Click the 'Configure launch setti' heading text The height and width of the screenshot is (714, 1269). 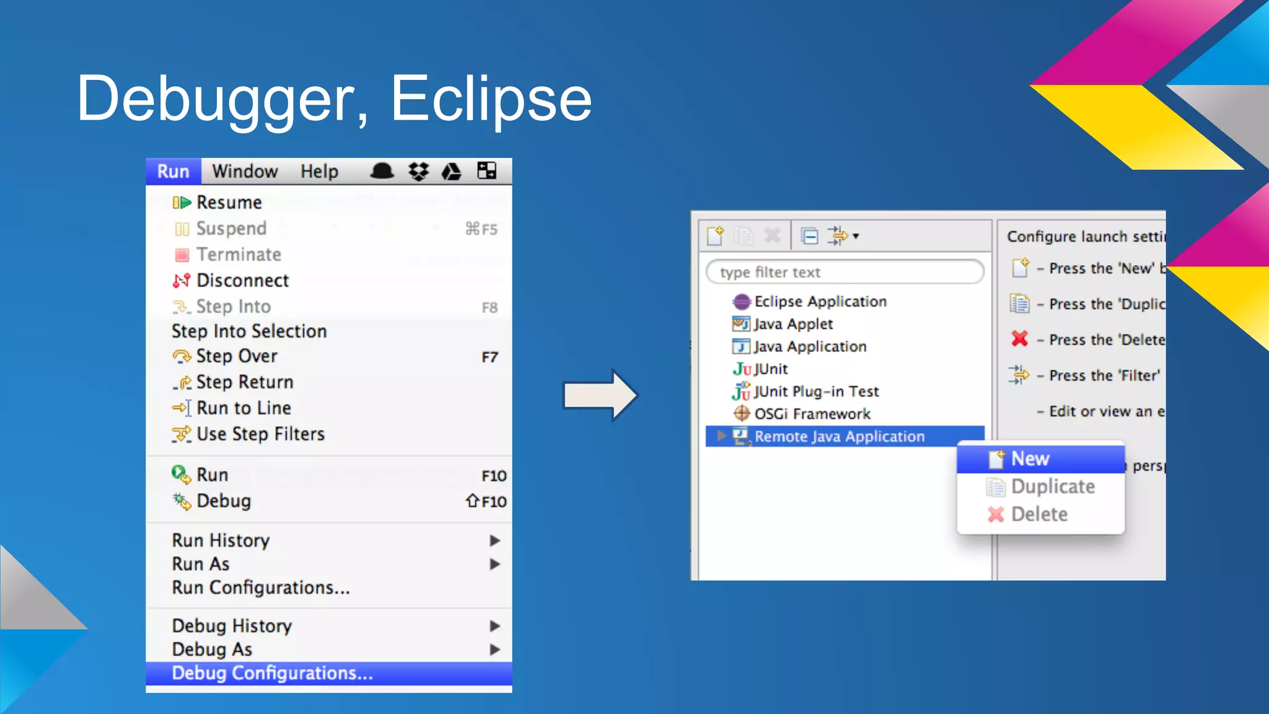click(x=1086, y=237)
